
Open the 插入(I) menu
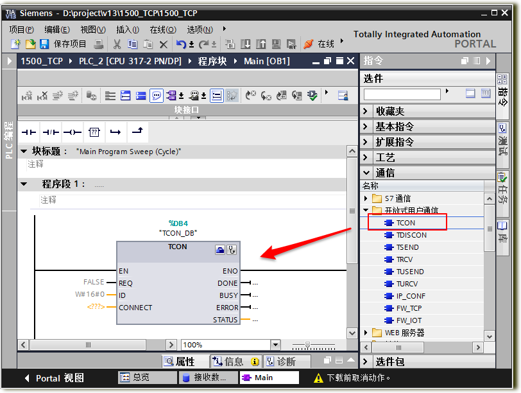point(128,30)
